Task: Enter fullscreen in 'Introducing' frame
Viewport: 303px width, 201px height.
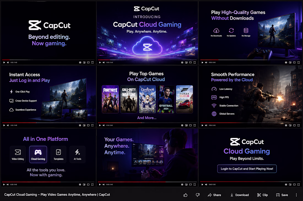Action: [194, 63]
